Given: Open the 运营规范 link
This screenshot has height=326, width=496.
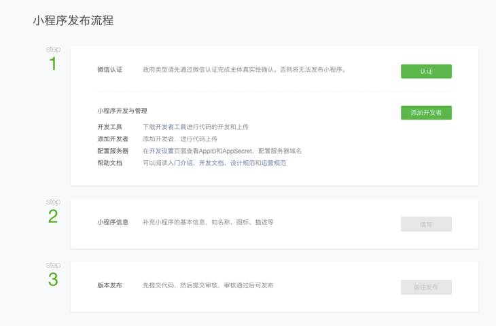Looking at the screenshot, I should pyautogui.click(x=273, y=163).
